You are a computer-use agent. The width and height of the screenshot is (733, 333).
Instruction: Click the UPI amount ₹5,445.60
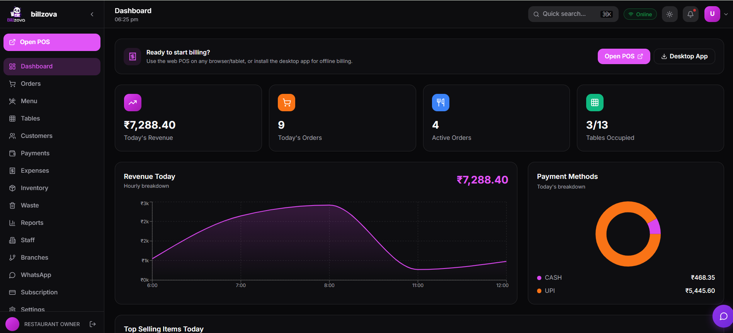(x=700, y=291)
